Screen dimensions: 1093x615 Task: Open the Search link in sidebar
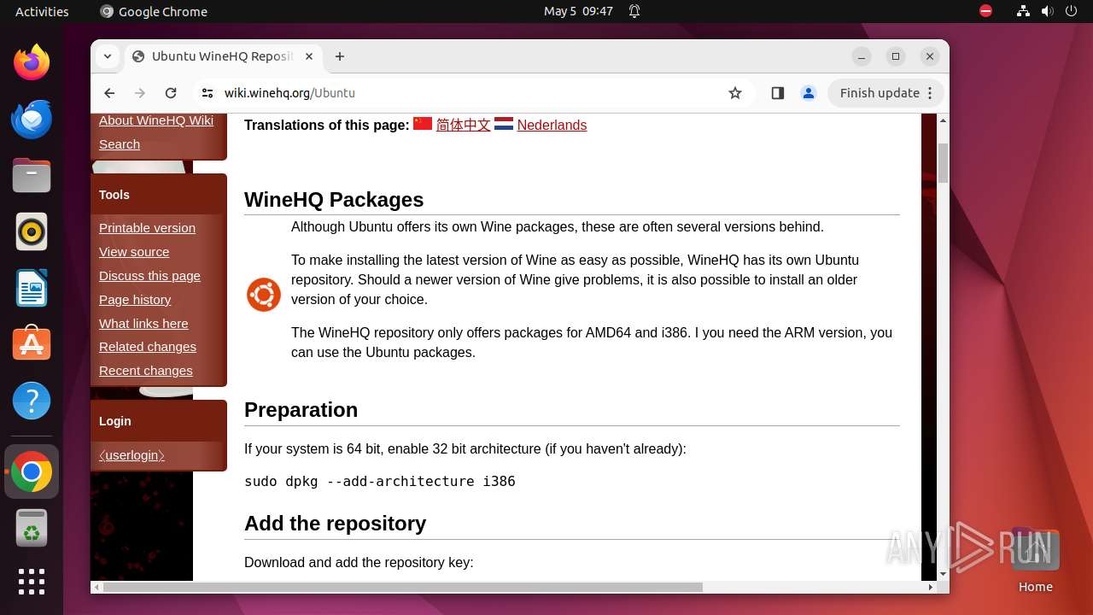click(120, 144)
